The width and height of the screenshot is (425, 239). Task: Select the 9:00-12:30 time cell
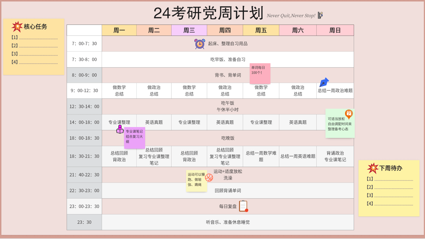pos(84,91)
